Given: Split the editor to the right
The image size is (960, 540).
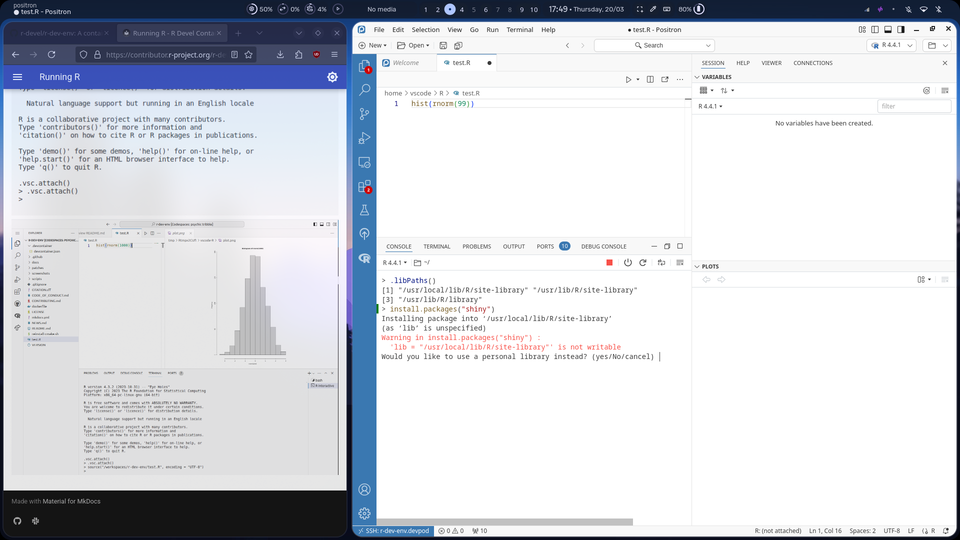Looking at the screenshot, I should coord(650,79).
